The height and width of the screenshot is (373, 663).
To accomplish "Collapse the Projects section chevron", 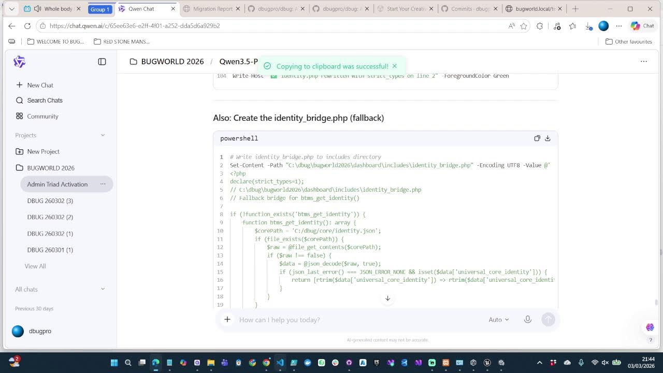I will point(103,135).
